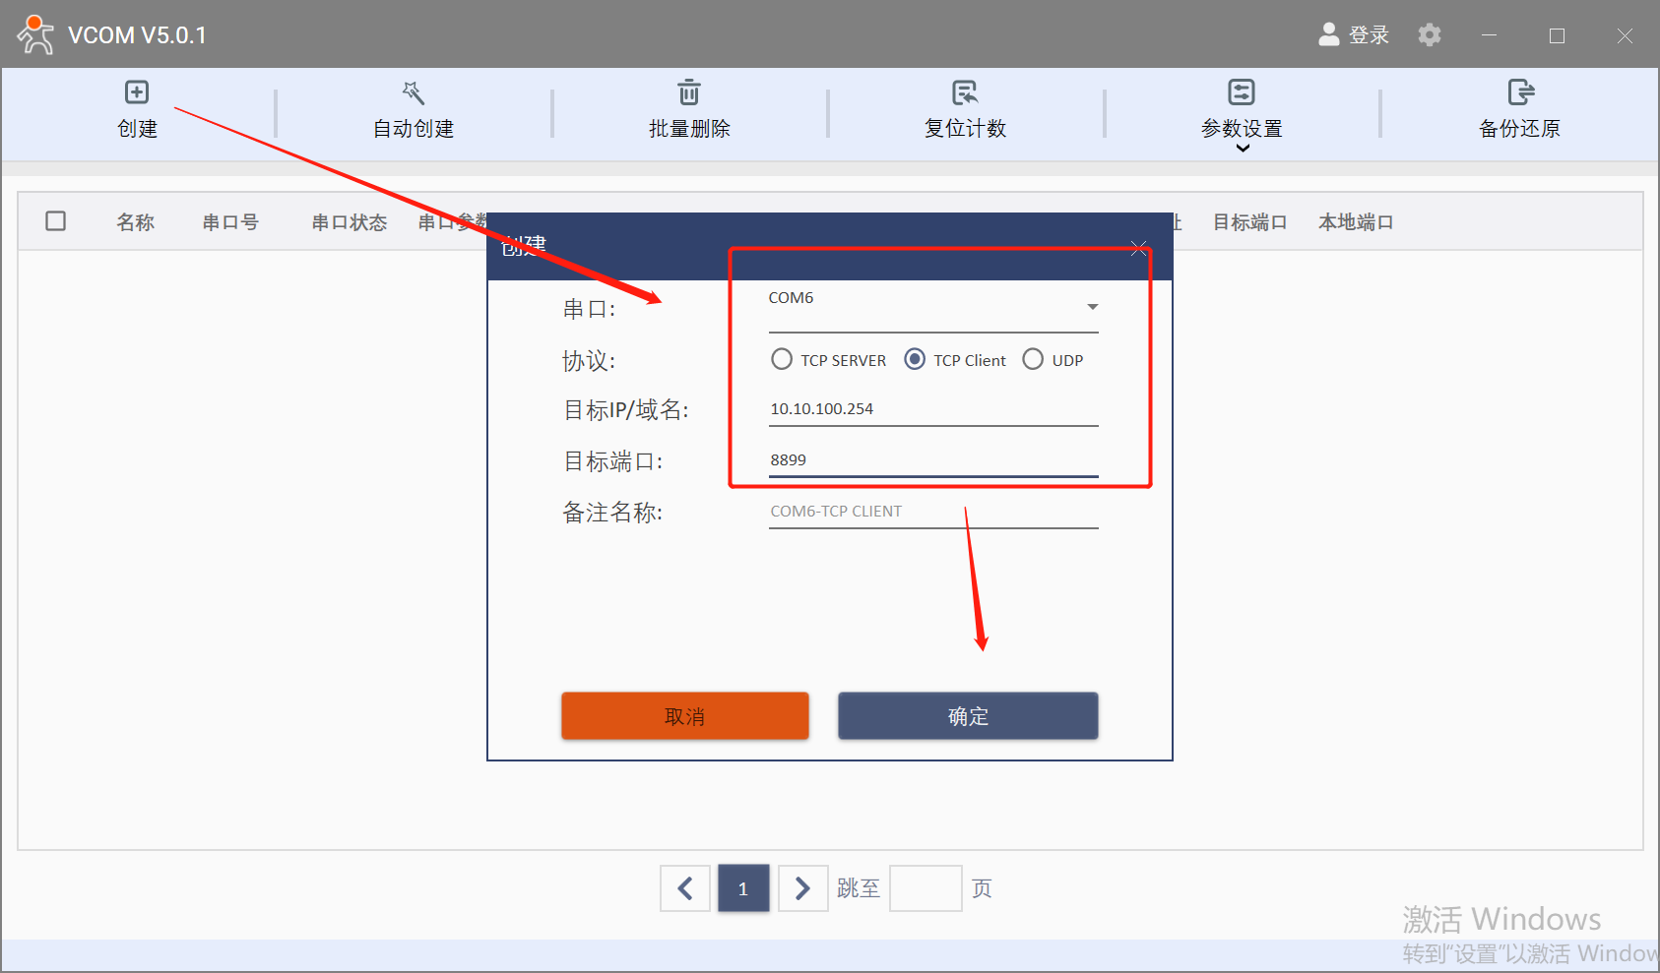1660x973 pixels.
Task: Open settings with the gear icon
Action: click(x=1430, y=35)
